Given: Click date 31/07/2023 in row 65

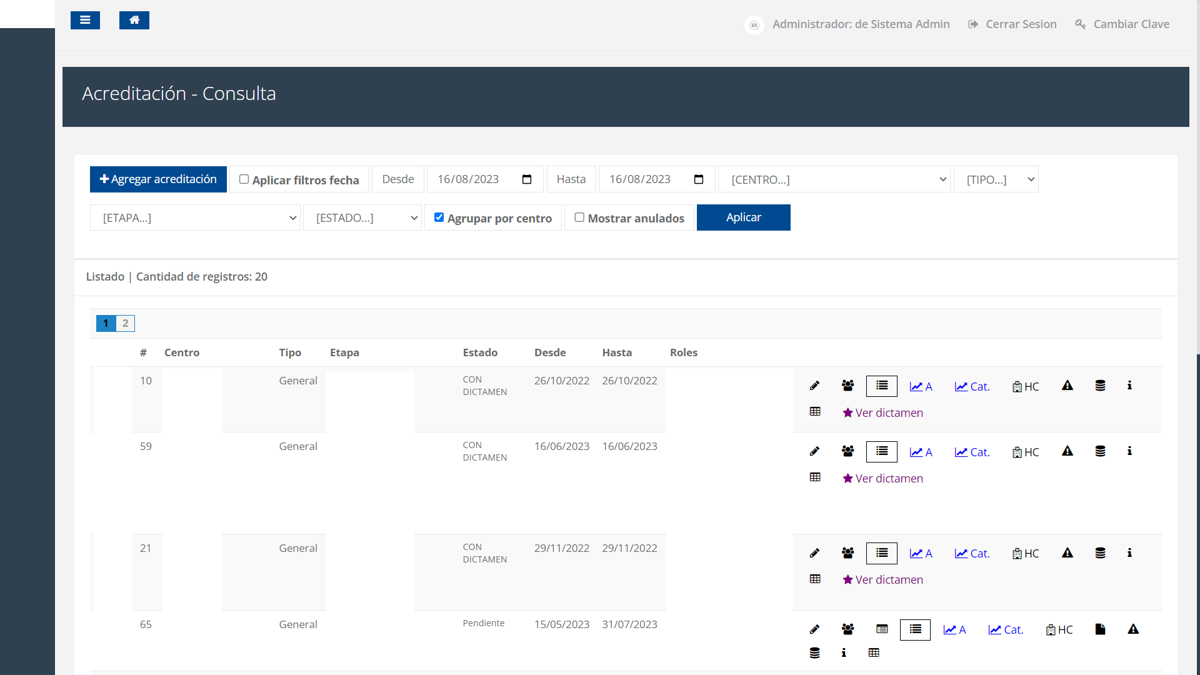Looking at the screenshot, I should point(629,624).
